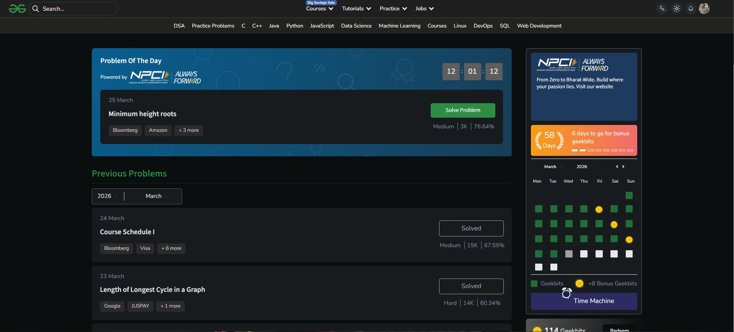Open the SQL topic
The image size is (734, 332).
505,26
